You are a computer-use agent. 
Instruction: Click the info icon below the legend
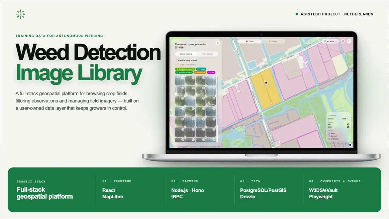pos(350,145)
